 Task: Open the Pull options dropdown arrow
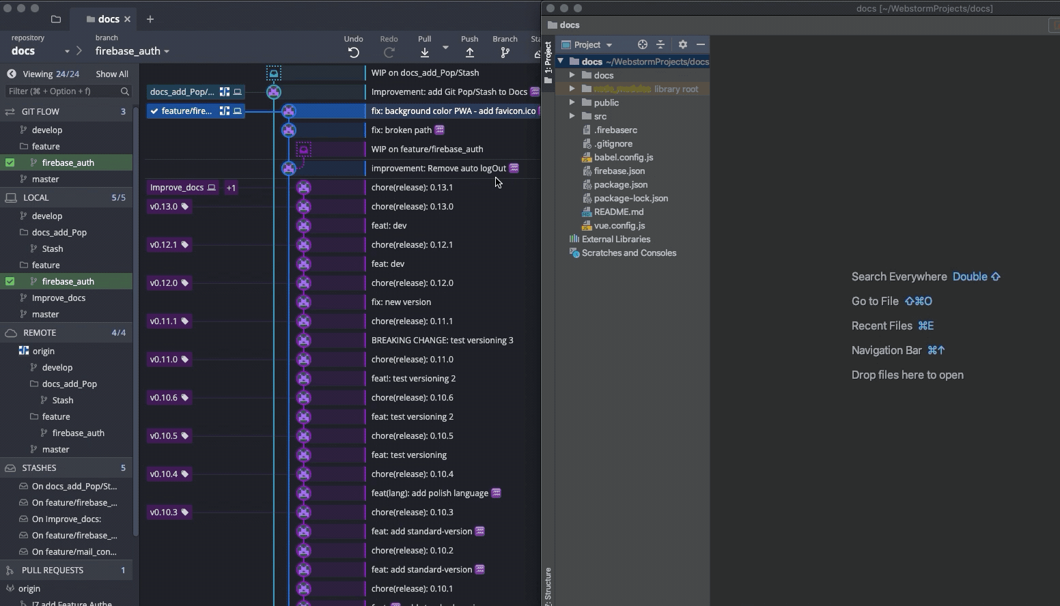(x=445, y=48)
